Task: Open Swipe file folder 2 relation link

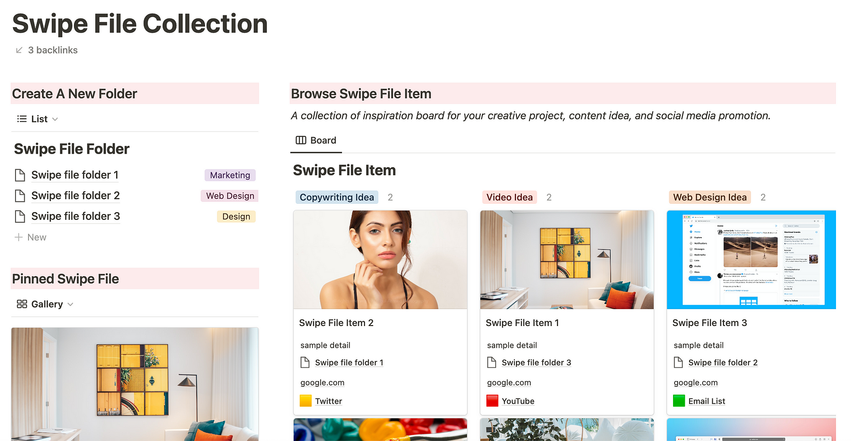Action: [x=723, y=362]
